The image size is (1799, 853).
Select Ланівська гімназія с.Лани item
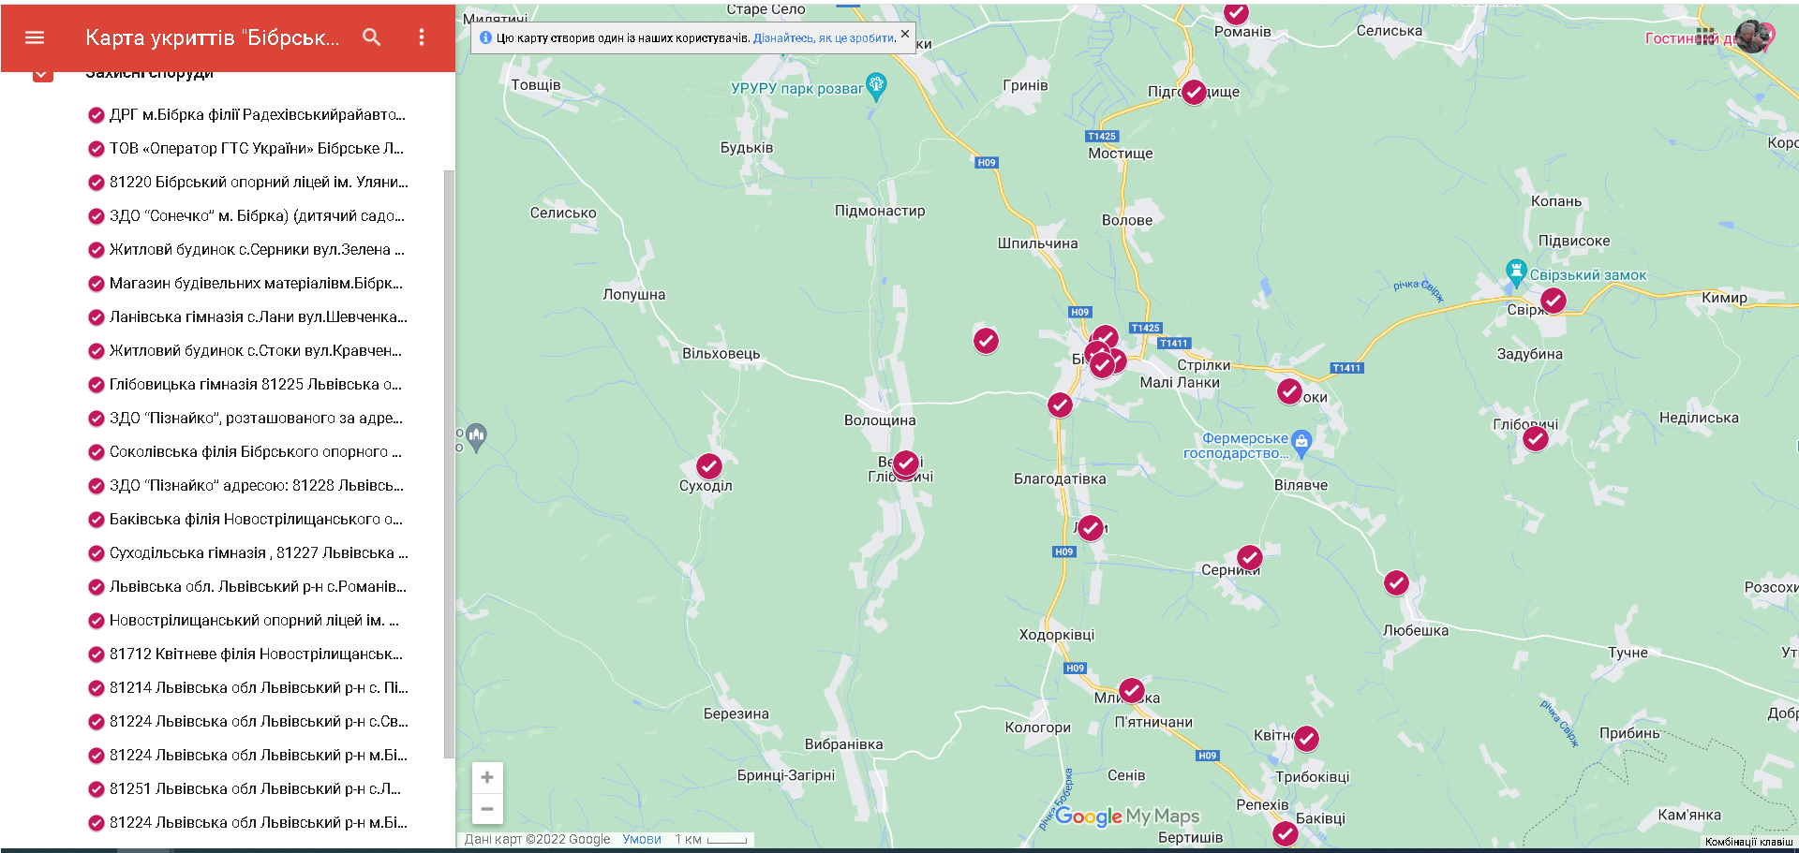point(246,317)
